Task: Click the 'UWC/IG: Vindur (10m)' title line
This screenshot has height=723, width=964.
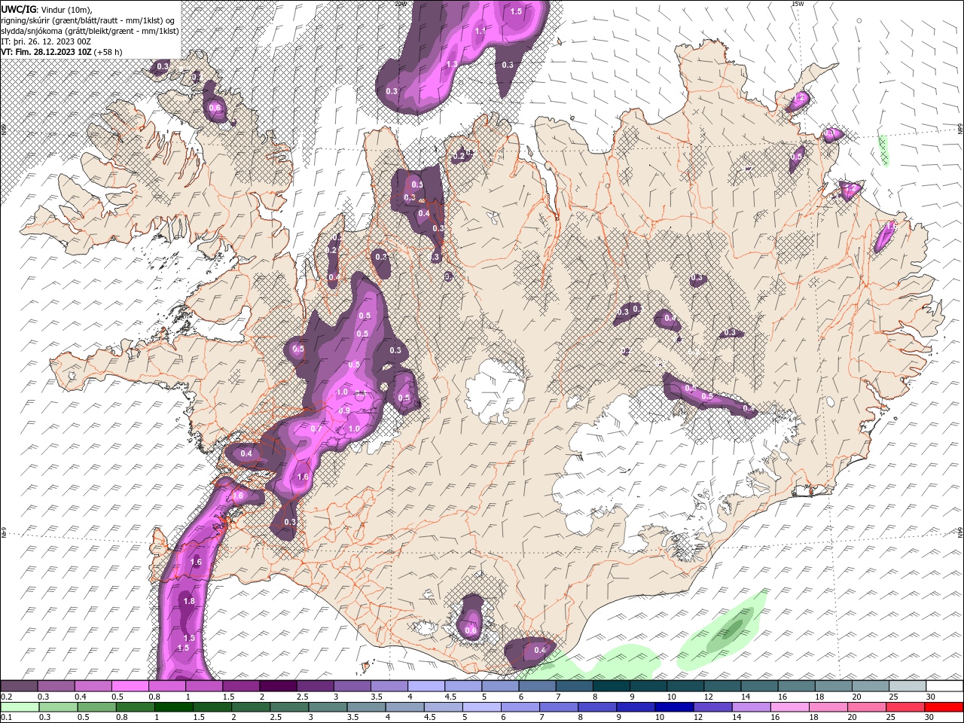Action: point(47,9)
